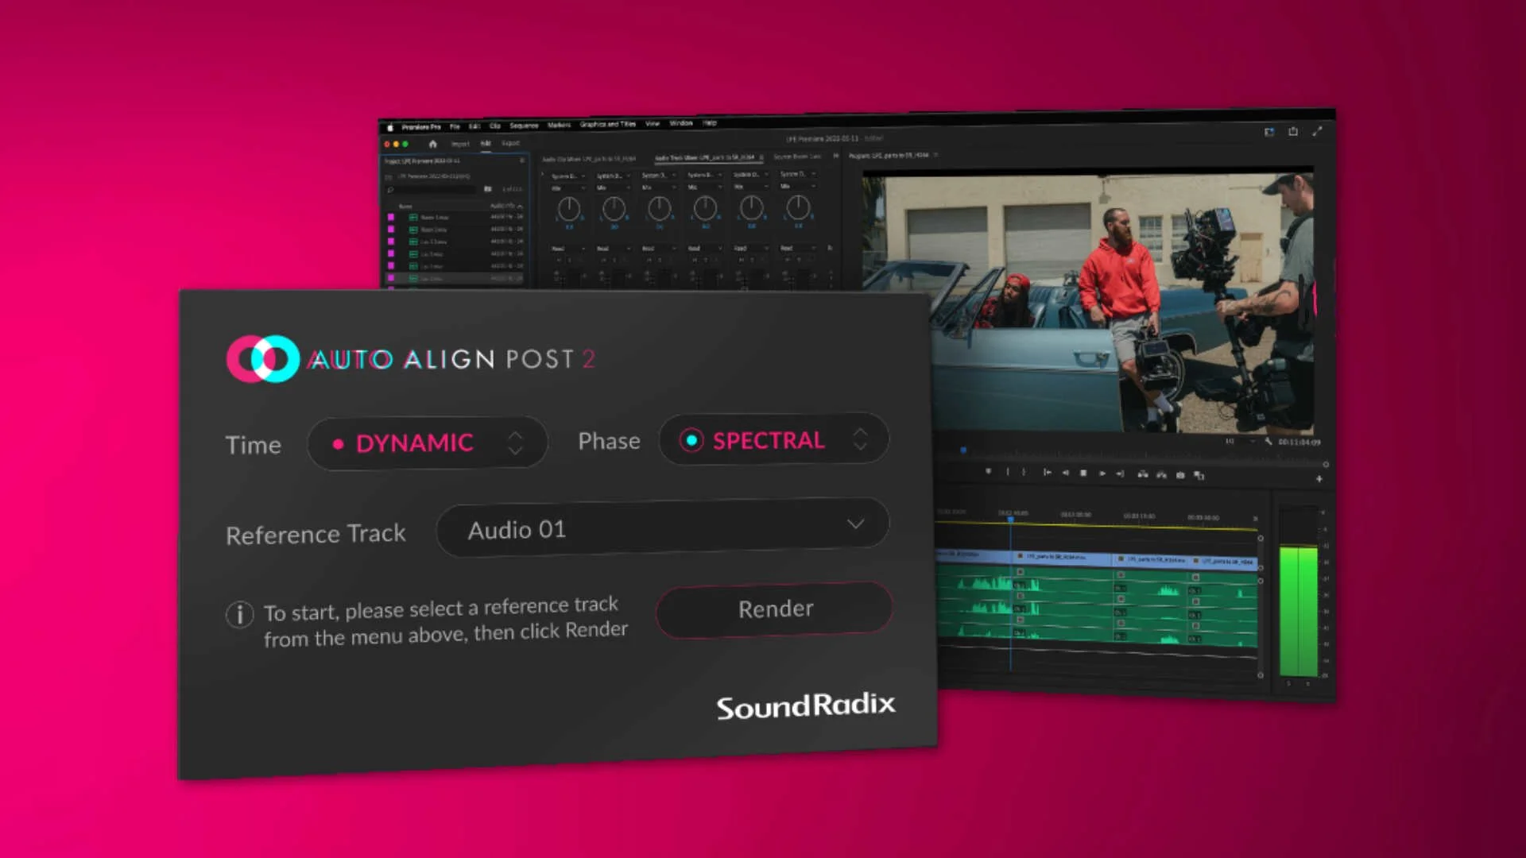This screenshot has width=1526, height=858.
Task: Switch to the Export workspace tab
Action: tap(510, 144)
